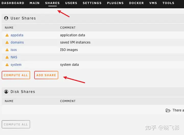Switch to the Docker tab
This screenshot has height=135, width=184.
(136, 3)
